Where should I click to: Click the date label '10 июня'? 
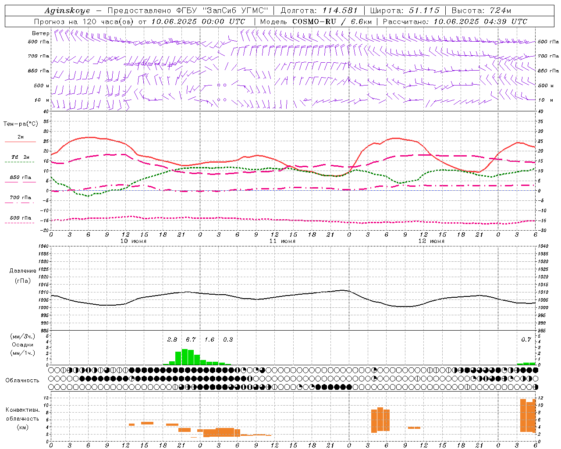[x=133, y=241]
